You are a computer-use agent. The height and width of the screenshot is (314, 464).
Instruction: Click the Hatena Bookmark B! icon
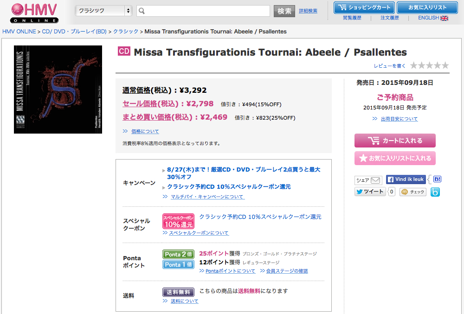tap(437, 179)
